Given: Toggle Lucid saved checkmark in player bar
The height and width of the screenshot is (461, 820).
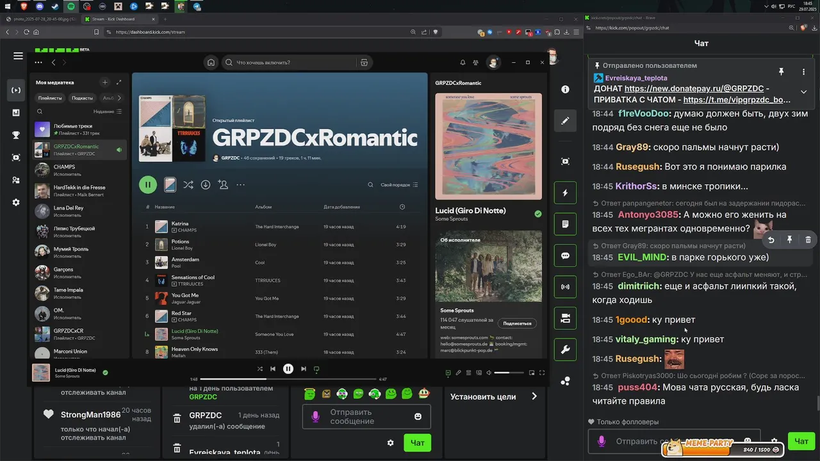Looking at the screenshot, I should [x=105, y=372].
